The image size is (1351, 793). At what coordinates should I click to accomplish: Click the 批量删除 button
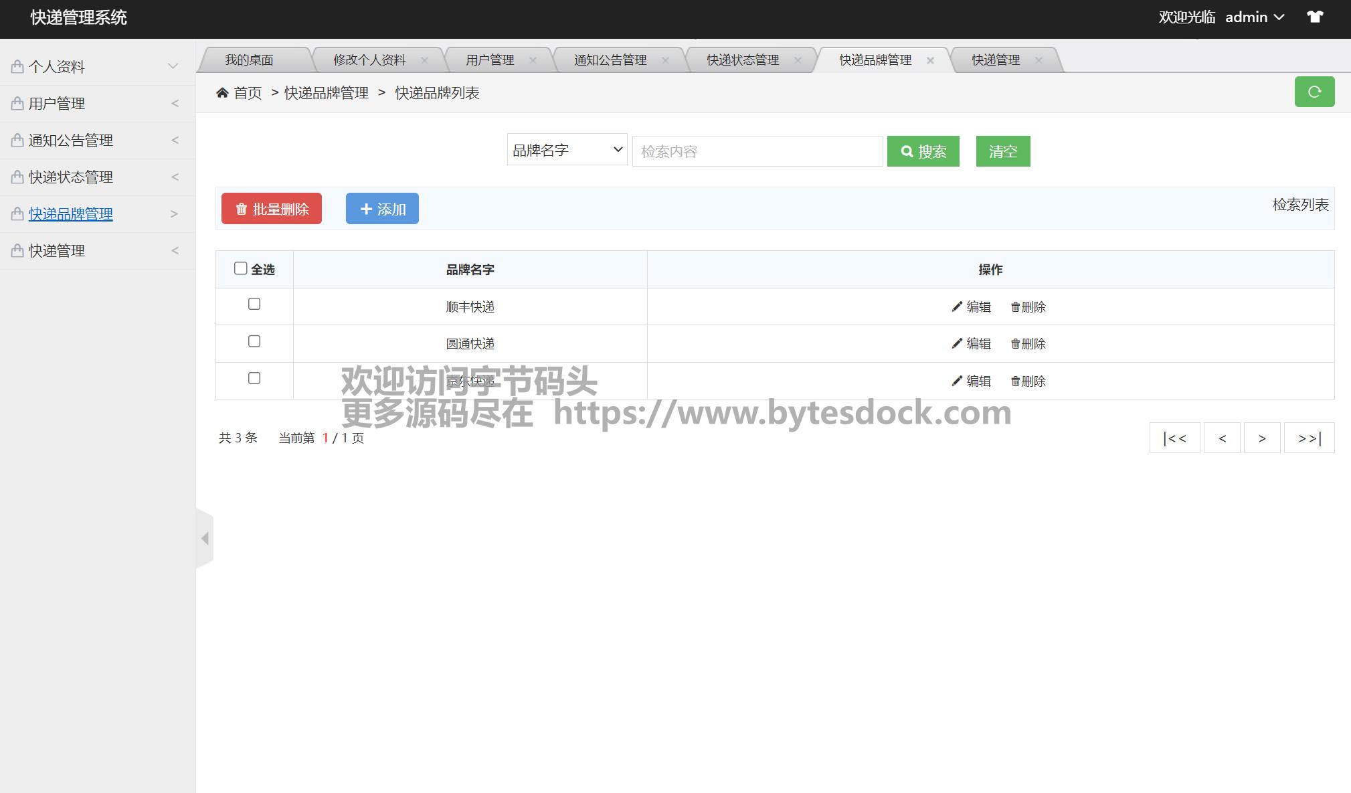pos(272,209)
